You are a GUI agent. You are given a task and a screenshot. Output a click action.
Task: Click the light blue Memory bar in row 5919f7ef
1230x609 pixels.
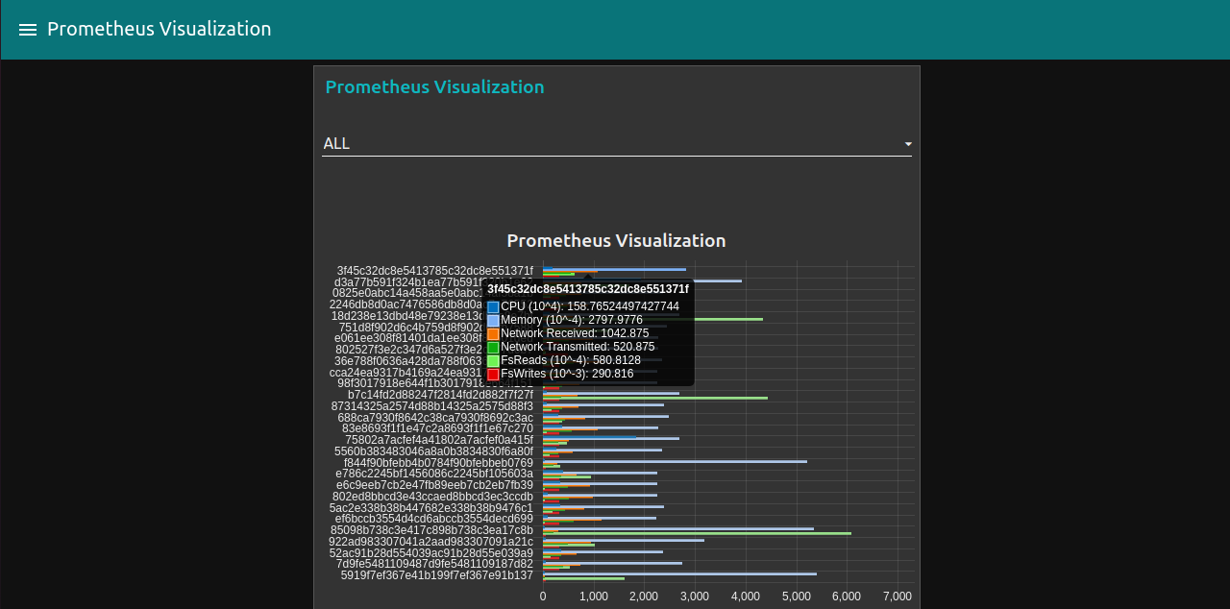(x=679, y=573)
